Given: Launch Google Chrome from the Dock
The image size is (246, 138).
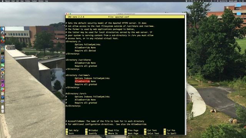Looking at the screenshot, I should 3,37.
